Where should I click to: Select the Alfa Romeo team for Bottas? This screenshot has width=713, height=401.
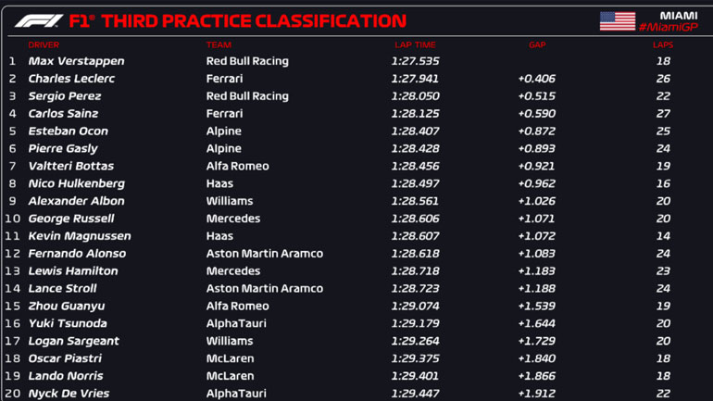pos(237,167)
